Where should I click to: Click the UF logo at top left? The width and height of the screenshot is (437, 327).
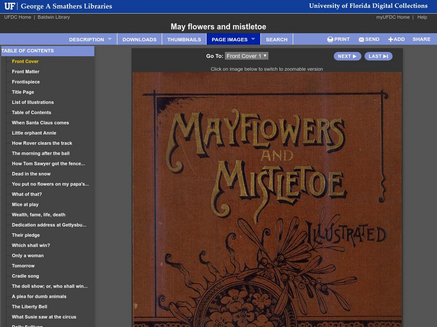pos(11,7)
